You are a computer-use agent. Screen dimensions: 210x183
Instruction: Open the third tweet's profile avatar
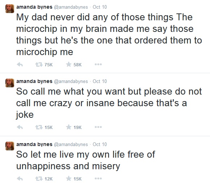pos(10,146)
